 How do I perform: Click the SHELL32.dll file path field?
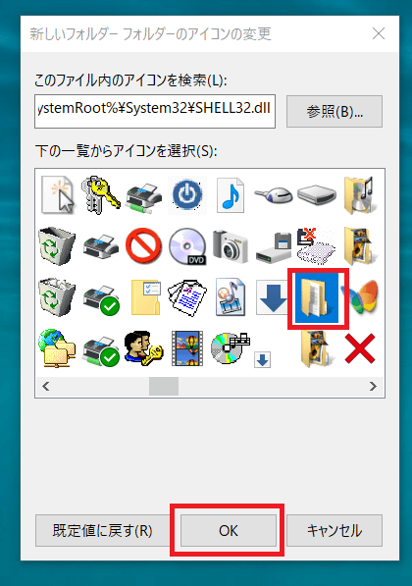[x=155, y=111]
